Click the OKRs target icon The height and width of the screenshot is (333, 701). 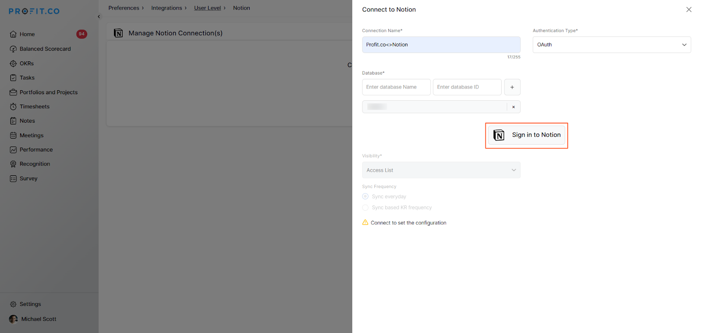tap(13, 64)
